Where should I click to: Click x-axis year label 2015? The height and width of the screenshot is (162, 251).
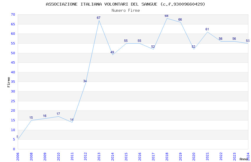click(126, 157)
